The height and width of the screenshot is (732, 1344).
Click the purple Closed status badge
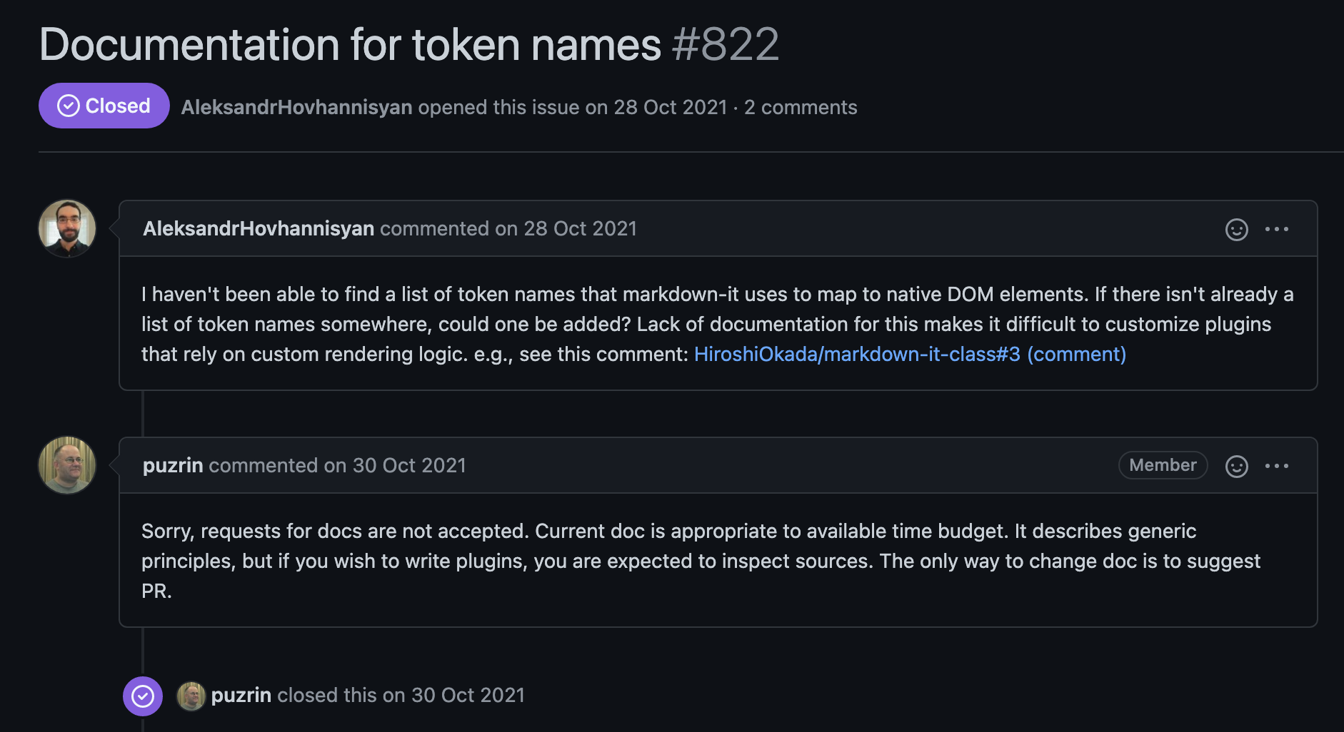point(104,106)
